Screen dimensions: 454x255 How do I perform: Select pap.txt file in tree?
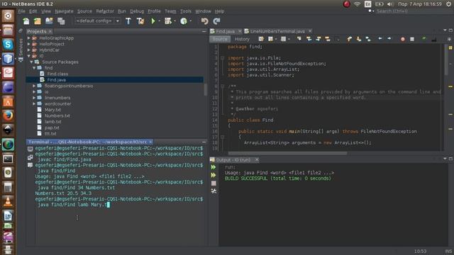tap(52, 127)
